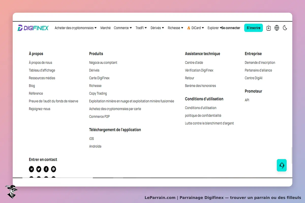The width and height of the screenshot is (305, 203).
Task: Open the Blog link
Action: point(32,86)
